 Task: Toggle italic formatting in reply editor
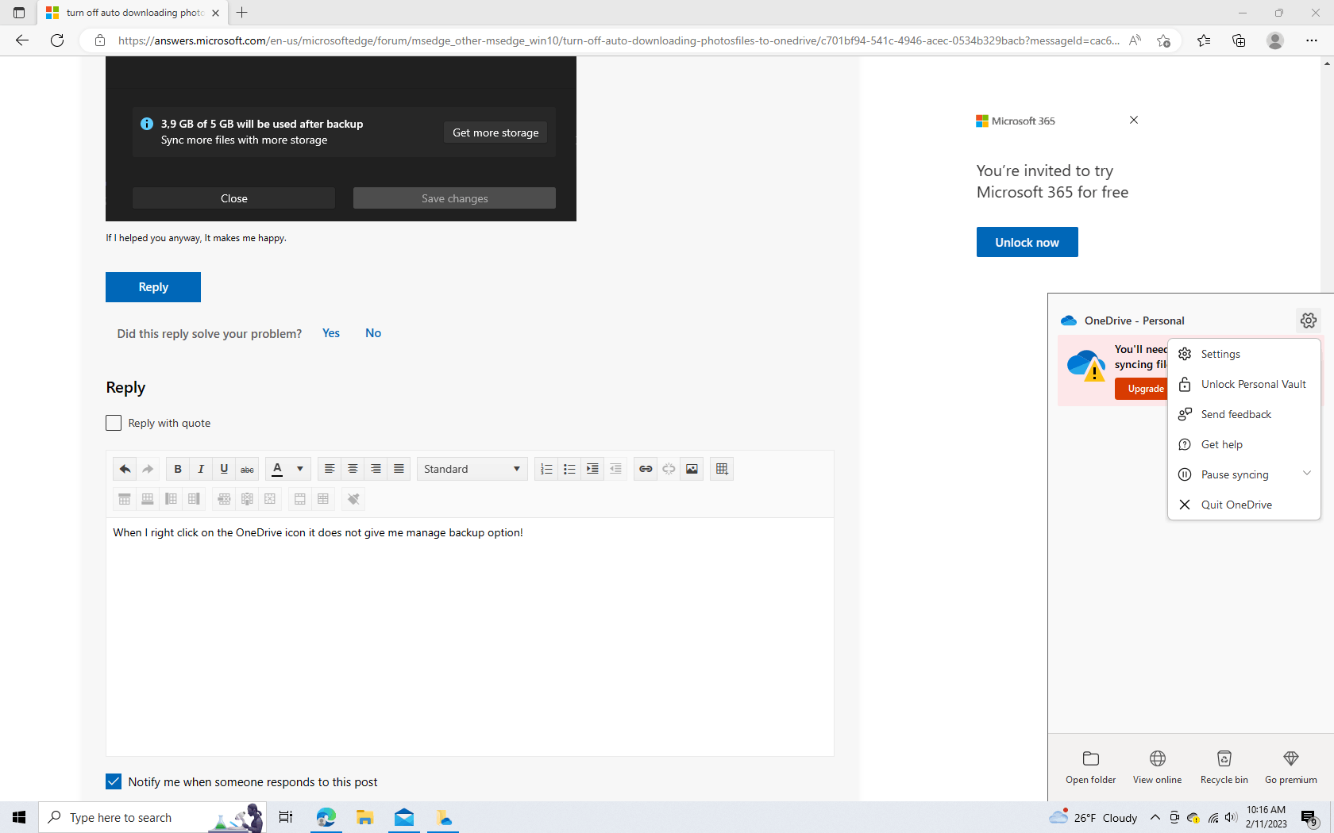click(201, 469)
